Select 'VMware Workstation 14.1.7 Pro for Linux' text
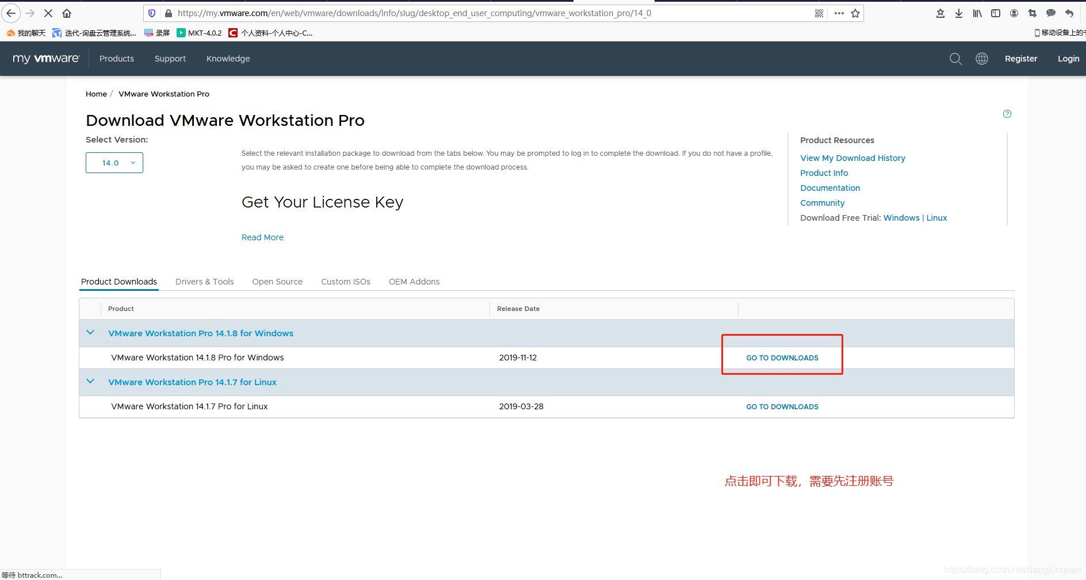The width and height of the screenshot is (1086, 580). coord(189,406)
